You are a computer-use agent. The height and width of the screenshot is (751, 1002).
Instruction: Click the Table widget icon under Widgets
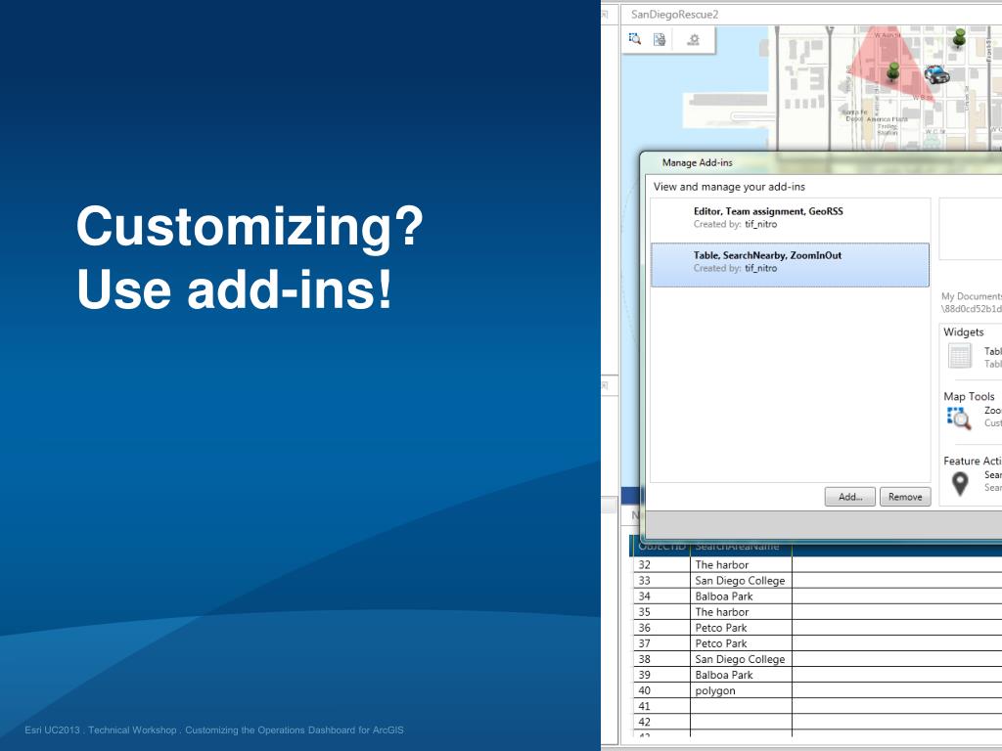tap(960, 356)
